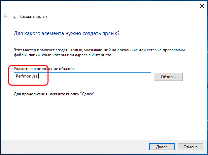Focus the object location input field
This screenshot has width=208, height=155.
click(x=82, y=77)
